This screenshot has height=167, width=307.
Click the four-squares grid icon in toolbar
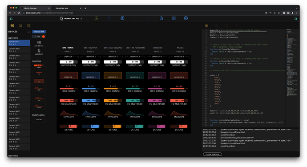pyautogui.click(x=174, y=18)
